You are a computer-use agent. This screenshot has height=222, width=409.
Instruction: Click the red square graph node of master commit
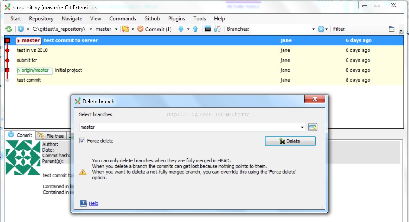click(7, 41)
